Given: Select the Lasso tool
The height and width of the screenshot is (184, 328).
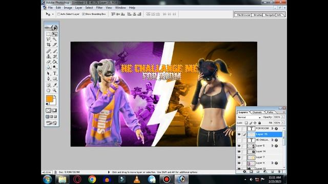Looking at the screenshot, I should [x=49, y=39].
